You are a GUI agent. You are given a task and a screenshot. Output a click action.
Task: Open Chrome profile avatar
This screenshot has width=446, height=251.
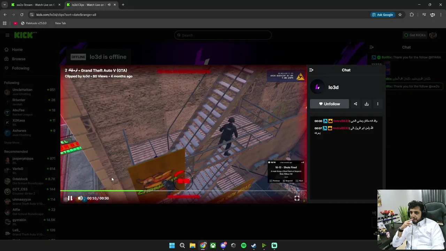click(x=432, y=15)
